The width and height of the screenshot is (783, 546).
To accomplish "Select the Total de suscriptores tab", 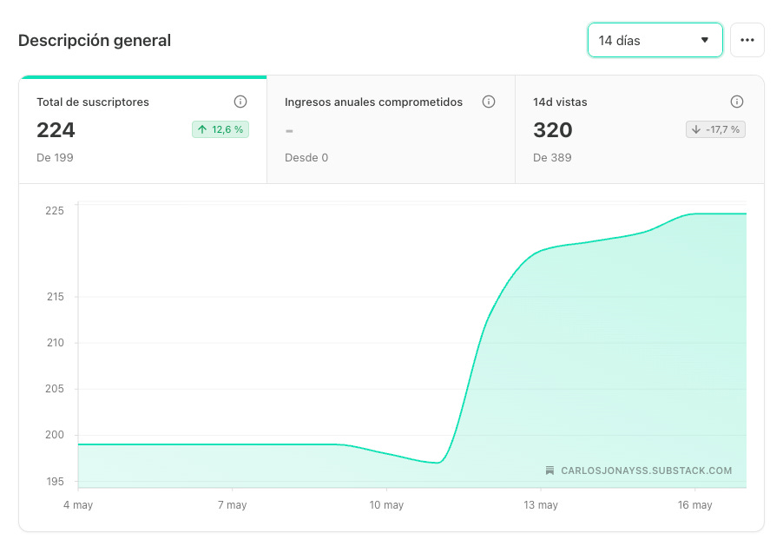I will pos(143,130).
